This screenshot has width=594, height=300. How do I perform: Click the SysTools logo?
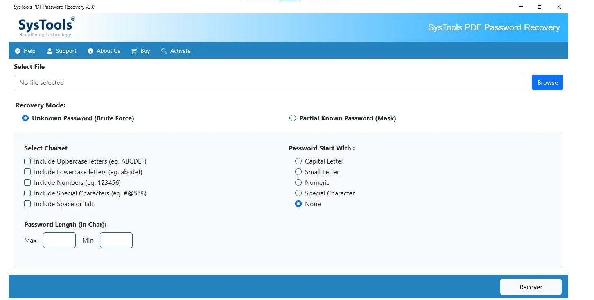(x=47, y=27)
